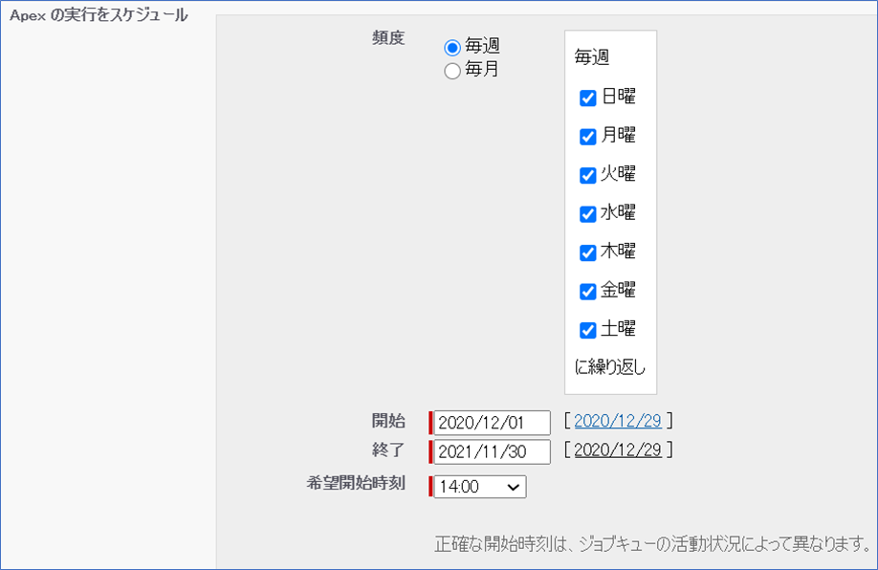Toggle the 火曜 checkbox
Image resolution: width=878 pixels, height=570 pixels.
tap(588, 176)
